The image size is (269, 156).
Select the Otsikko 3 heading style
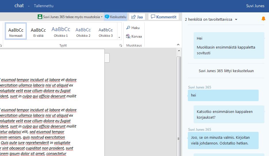pyautogui.click(x=106, y=31)
